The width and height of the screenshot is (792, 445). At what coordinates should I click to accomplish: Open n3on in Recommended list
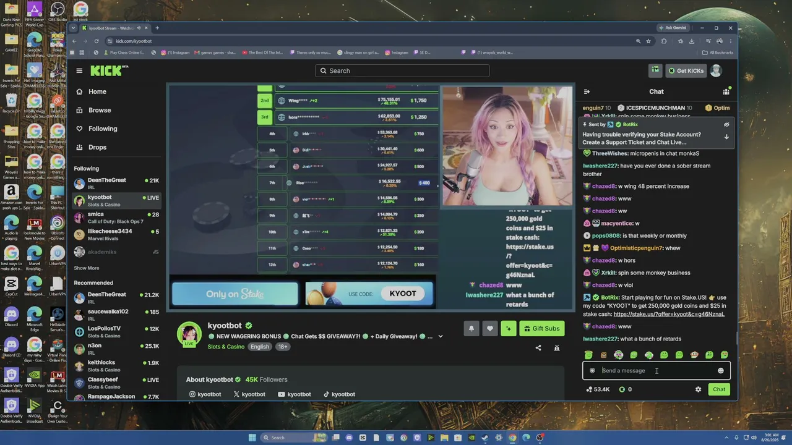(x=116, y=349)
